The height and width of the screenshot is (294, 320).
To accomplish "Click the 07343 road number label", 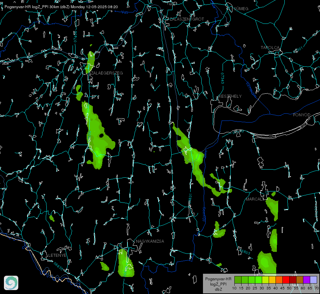I will click(x=223, y=78).
